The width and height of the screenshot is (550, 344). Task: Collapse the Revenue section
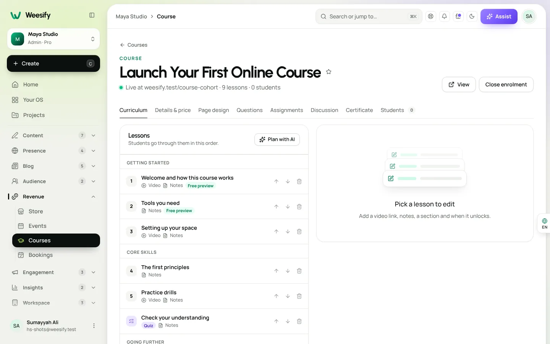click(53, 196)
